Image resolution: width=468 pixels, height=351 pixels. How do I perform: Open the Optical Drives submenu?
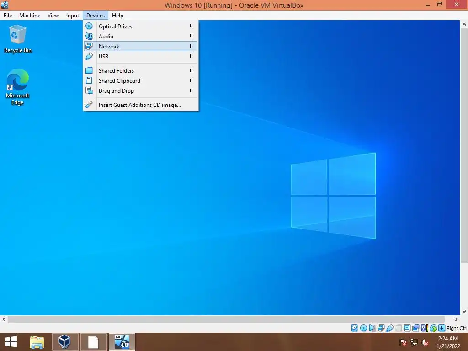pos(140,26)
